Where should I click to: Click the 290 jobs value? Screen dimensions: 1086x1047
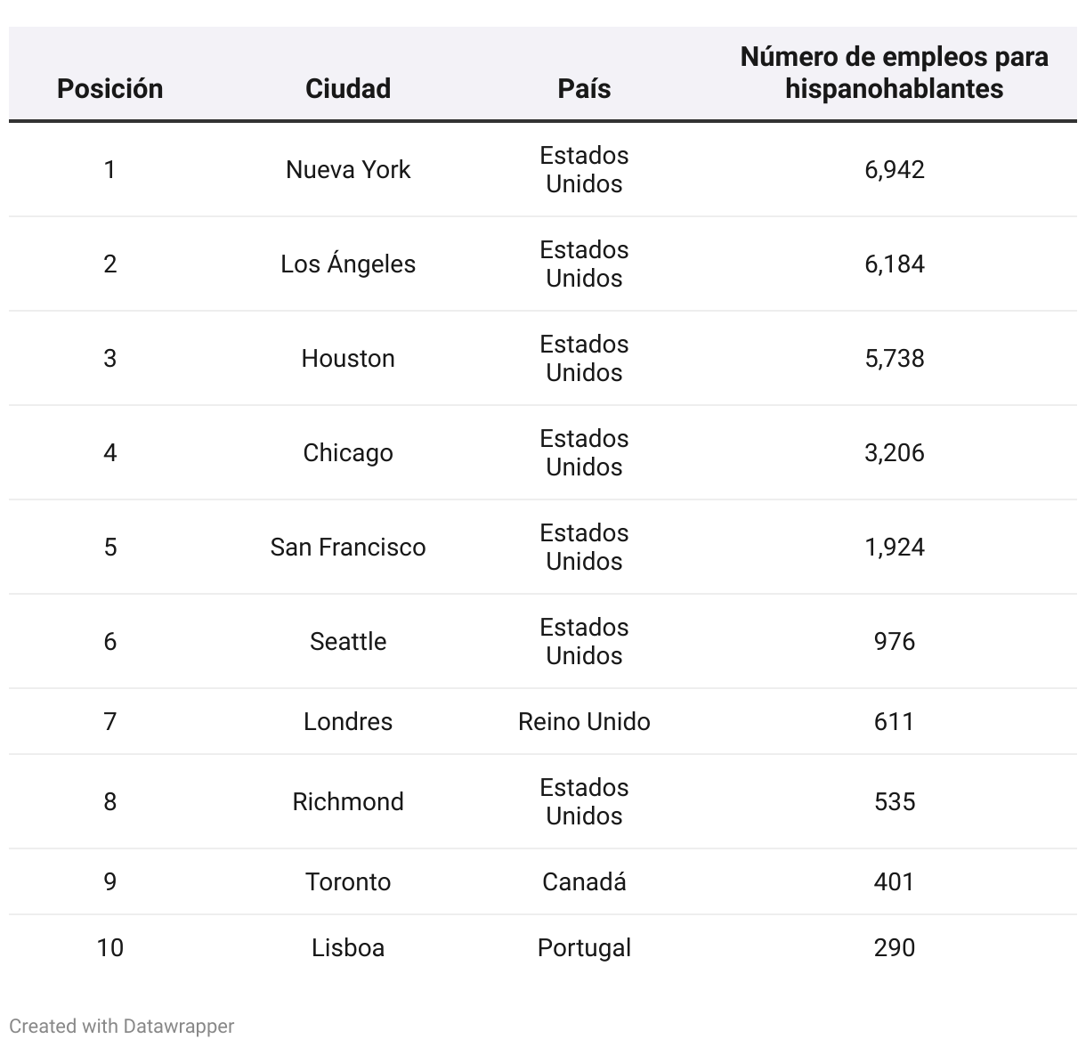click(x=894, y=947)
